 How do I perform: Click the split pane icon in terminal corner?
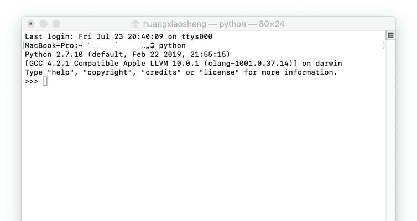coord(390,35)
